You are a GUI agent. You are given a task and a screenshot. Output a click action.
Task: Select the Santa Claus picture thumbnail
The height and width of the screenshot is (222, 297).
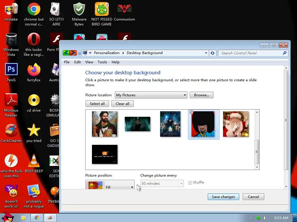[236, 124]
